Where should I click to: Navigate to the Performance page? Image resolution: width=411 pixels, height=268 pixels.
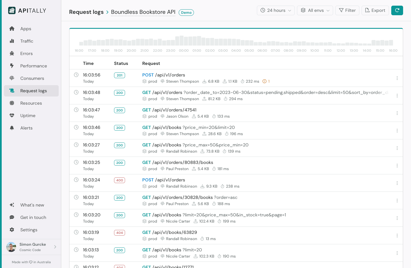coord(33,66)
